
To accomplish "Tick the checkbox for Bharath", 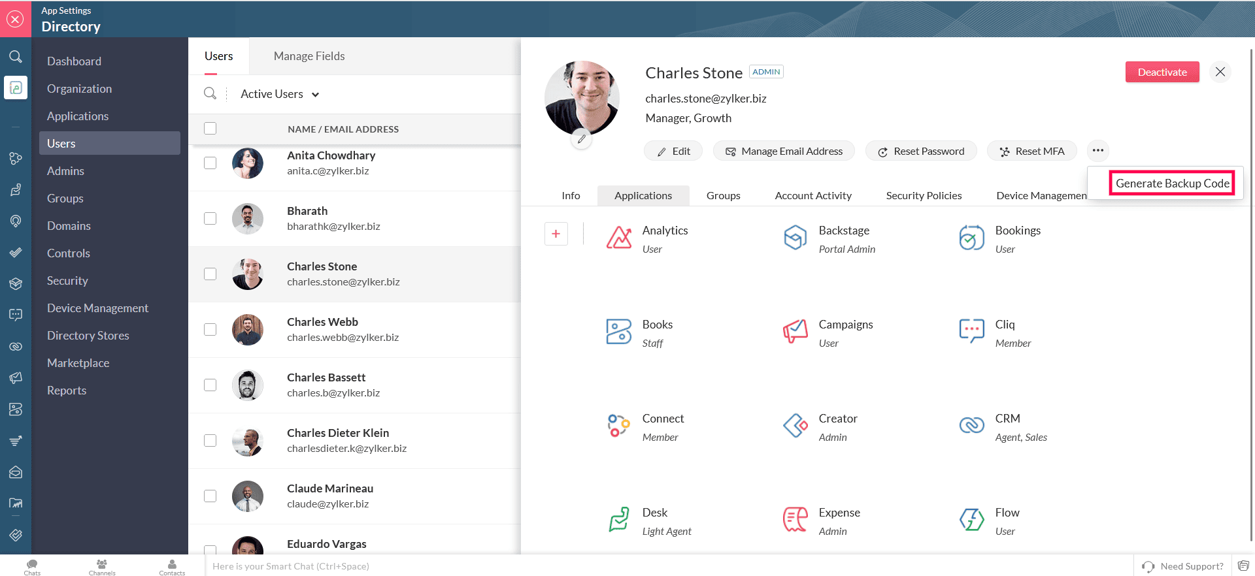I will click(x=210, y=218).
